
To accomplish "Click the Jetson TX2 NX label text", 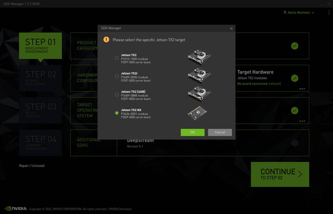I will click(131, 110).
